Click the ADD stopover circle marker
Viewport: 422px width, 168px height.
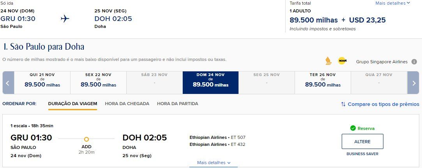click(87, 139)
